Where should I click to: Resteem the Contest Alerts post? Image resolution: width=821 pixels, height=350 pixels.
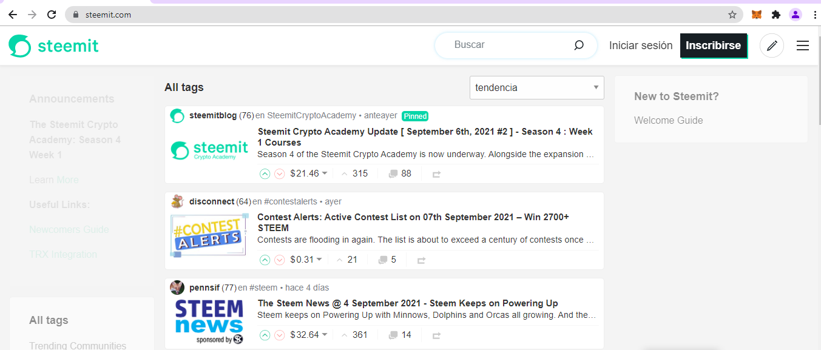tap(421, 260)
